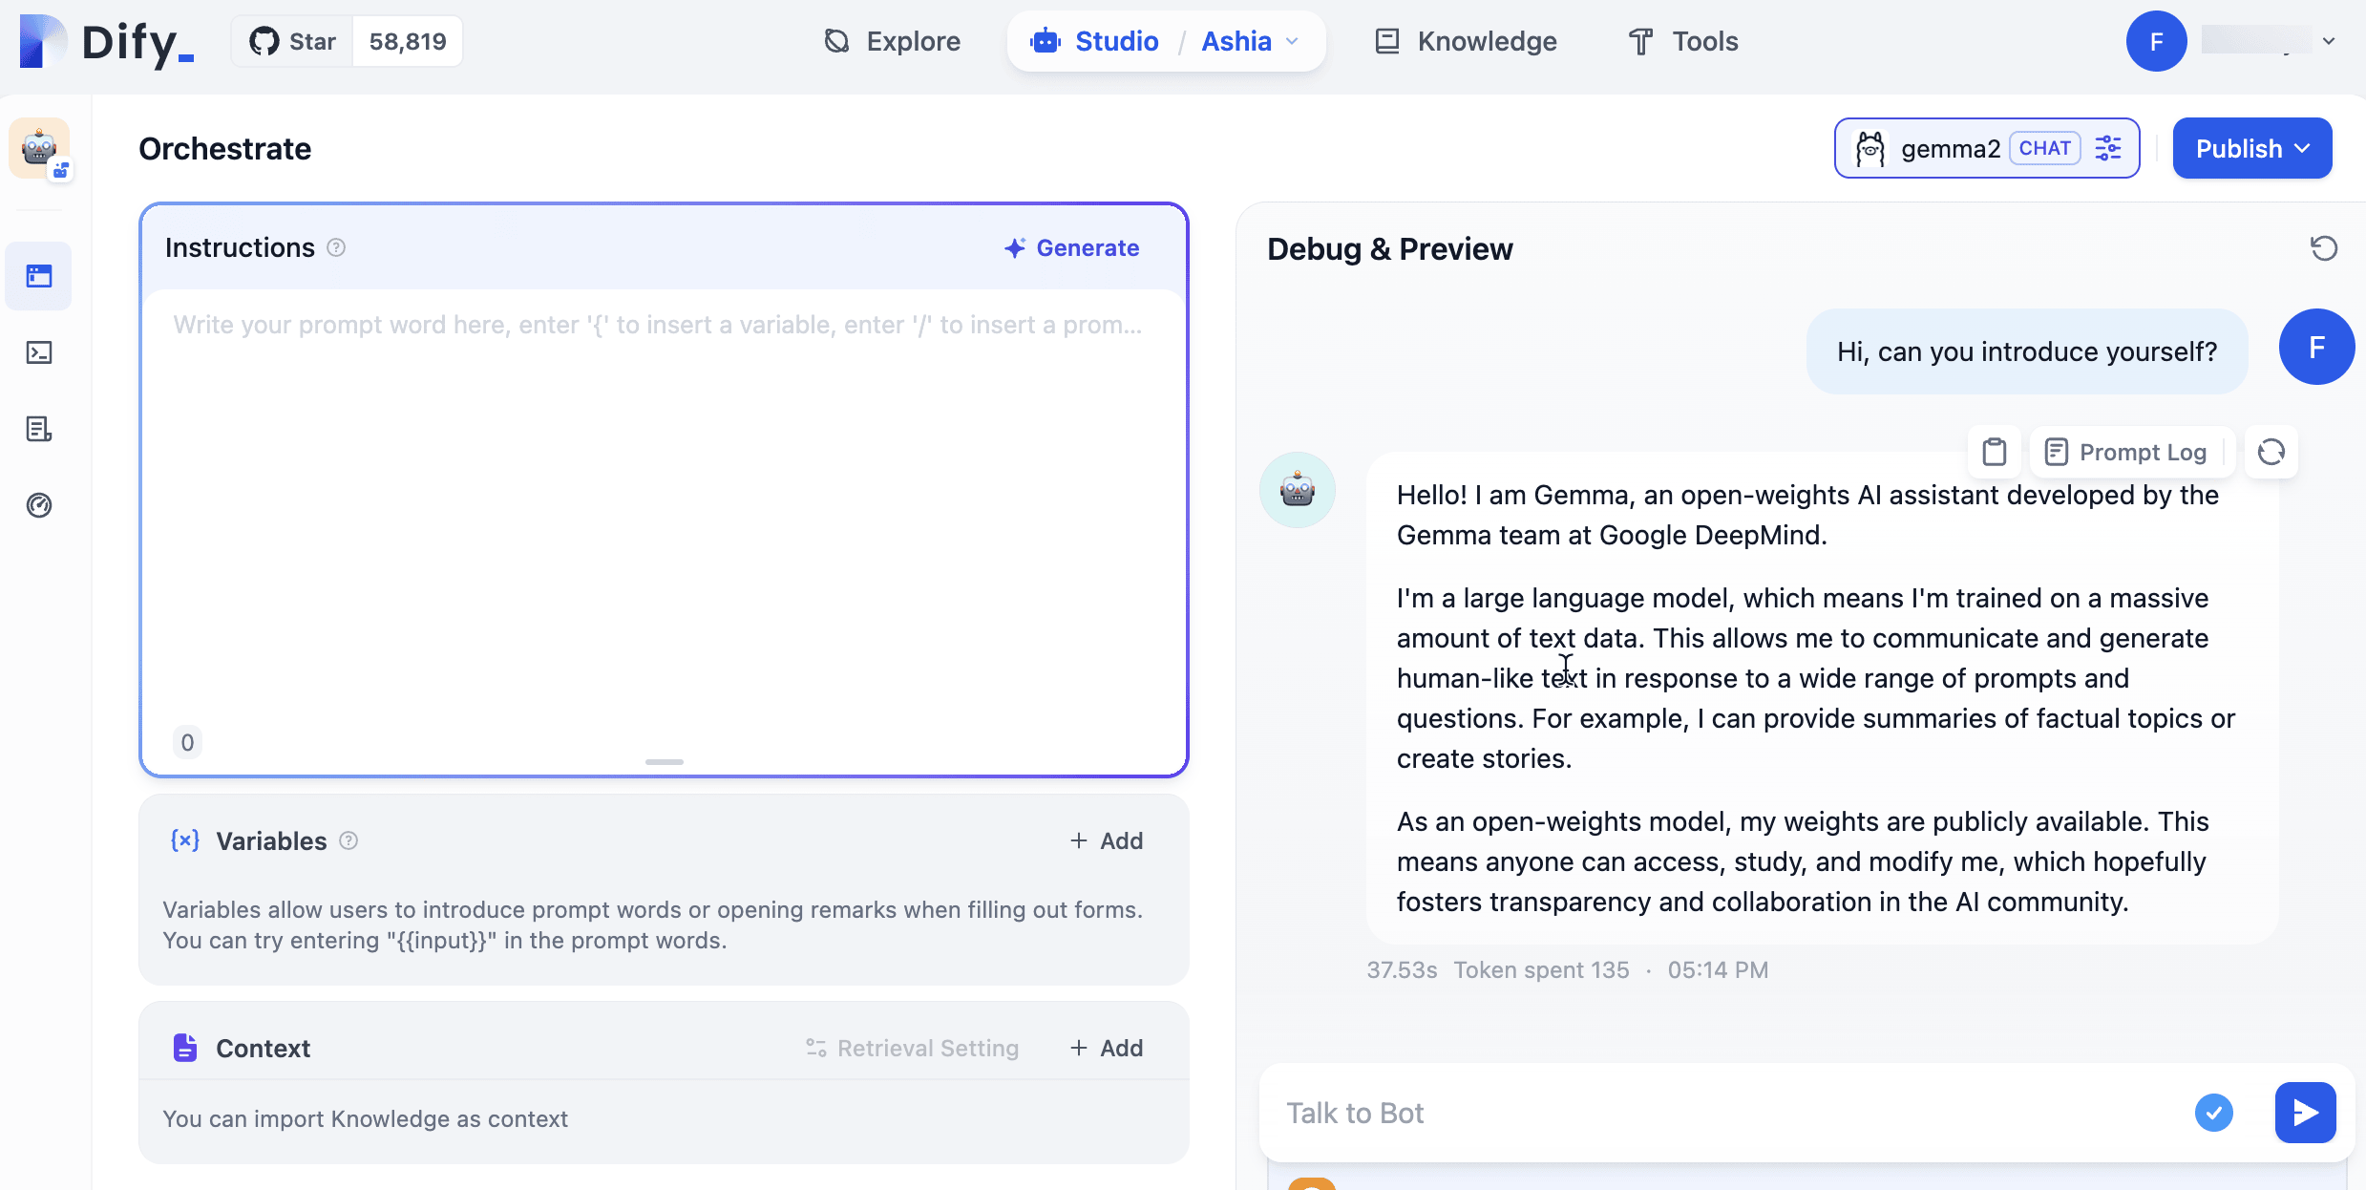The width and height of the screenshot is (2366, 1190).
Task: Click the Instructions help question icon
Action: 336,247
